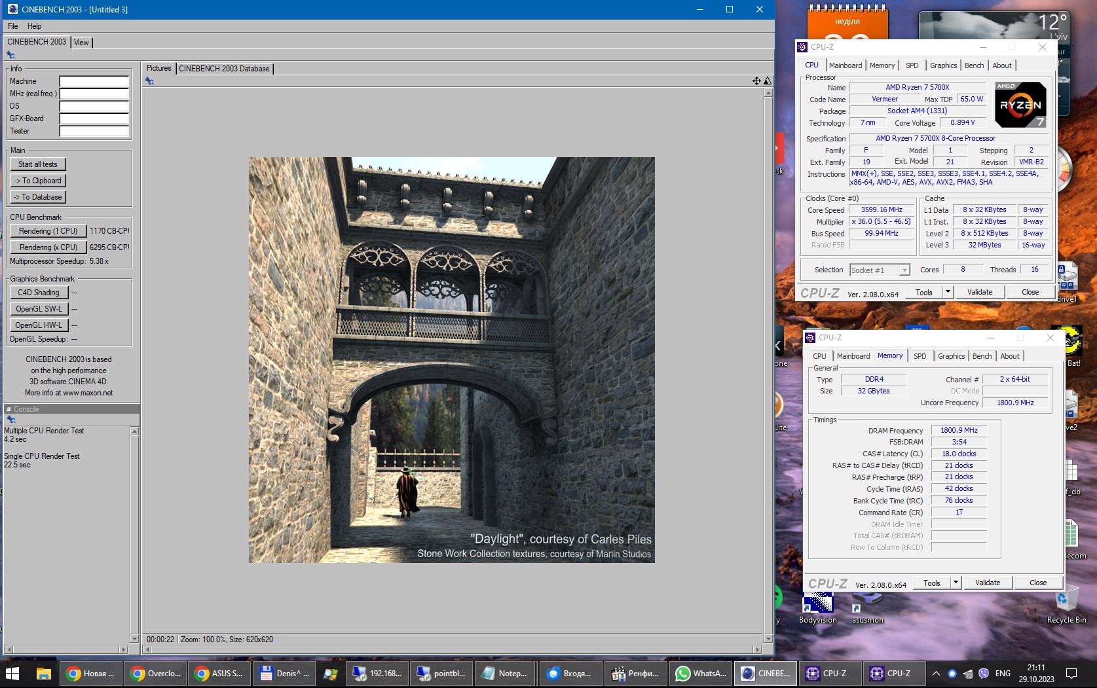Click the Machine input field

pyautogui.click(x=94, y=81)
